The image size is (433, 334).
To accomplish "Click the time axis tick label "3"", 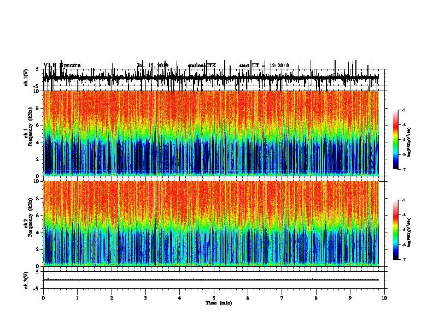I will point(145,298).
